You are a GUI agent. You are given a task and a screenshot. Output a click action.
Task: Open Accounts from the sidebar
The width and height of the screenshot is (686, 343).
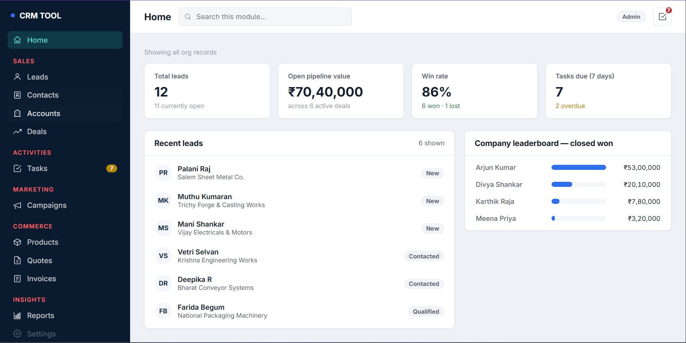65,113
